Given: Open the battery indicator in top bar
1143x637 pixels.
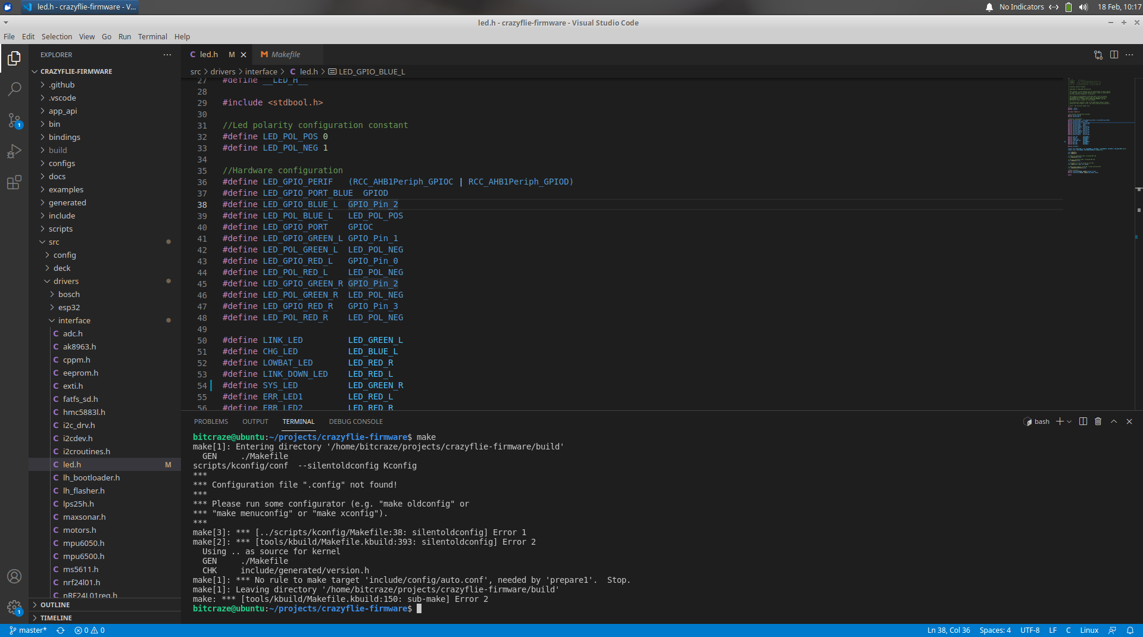Looking at the screenshot, I should tap(1069, 7).
